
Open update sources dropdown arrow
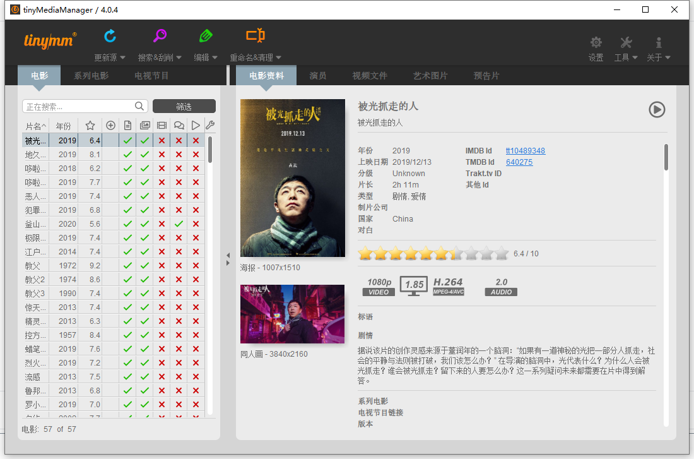[122, 57]
